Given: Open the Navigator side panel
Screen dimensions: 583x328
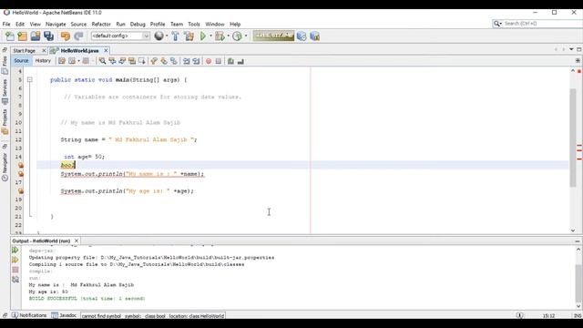Looking at the screenshot, I should click(5, 167).
